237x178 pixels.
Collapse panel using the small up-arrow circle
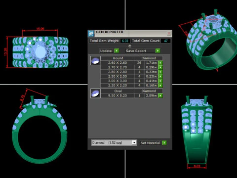(x=130, y=46)
